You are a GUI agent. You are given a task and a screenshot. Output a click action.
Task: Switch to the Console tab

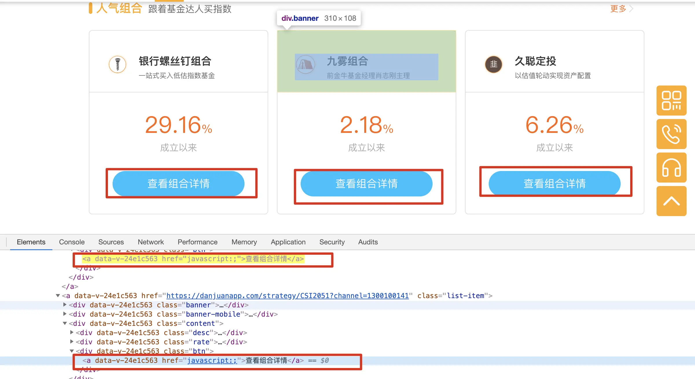pyautogui.click(x=72, y=242)
